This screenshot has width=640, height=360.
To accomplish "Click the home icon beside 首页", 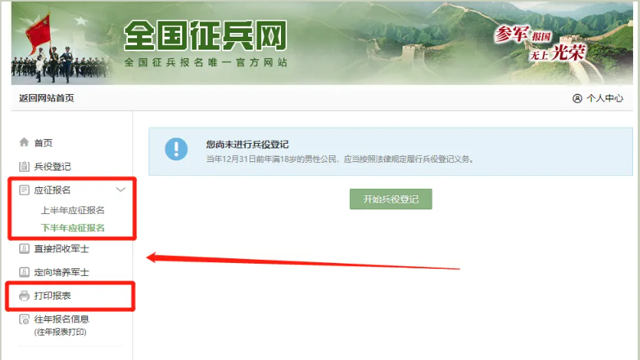I will (24, 142).
